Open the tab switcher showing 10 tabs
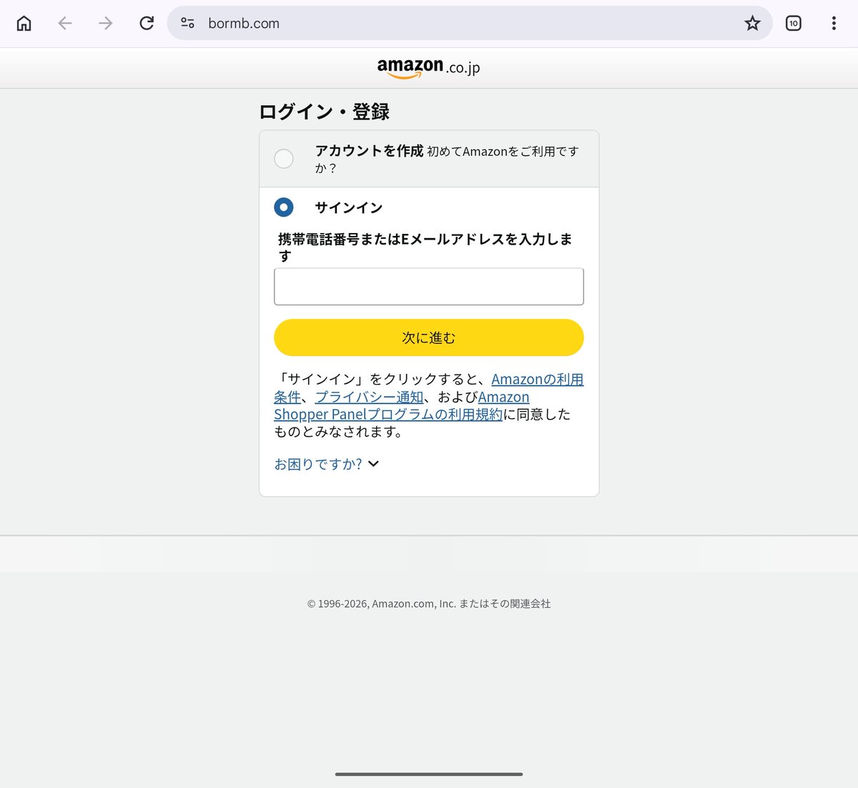The image size is (858, 788). point(794,23)
